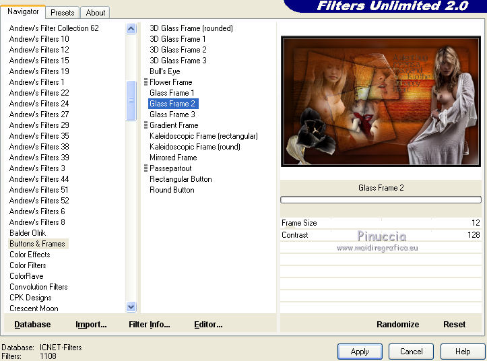Open Help
The image size is (487, 361).
tap(463, 352)
